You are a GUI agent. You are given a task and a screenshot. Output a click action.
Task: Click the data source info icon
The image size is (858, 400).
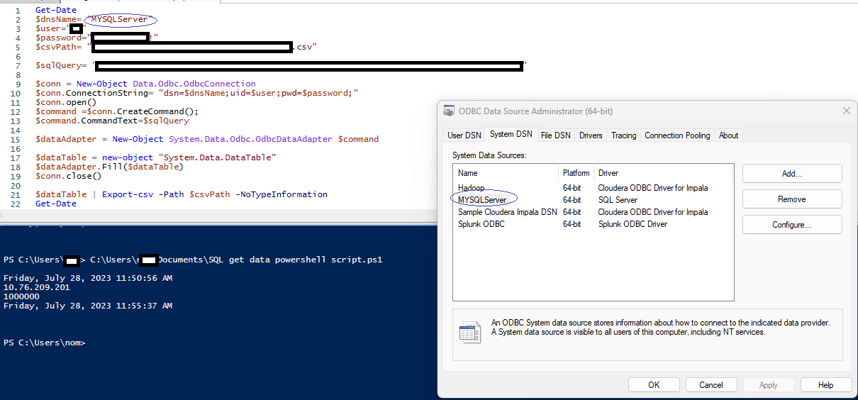[469, 331]
